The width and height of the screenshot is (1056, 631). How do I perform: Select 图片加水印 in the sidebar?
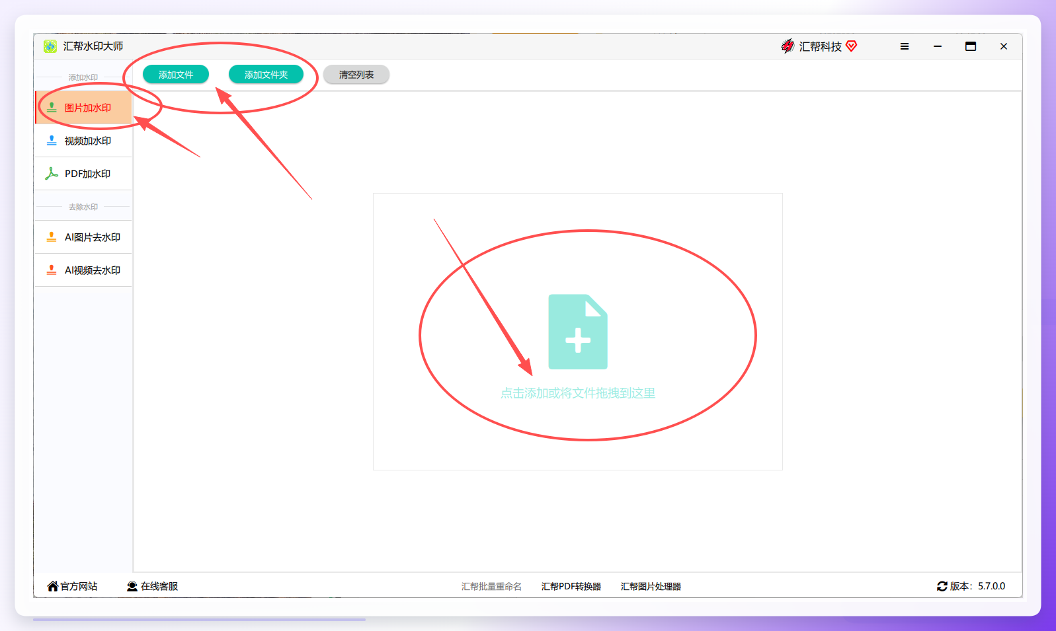click(83, 108)
